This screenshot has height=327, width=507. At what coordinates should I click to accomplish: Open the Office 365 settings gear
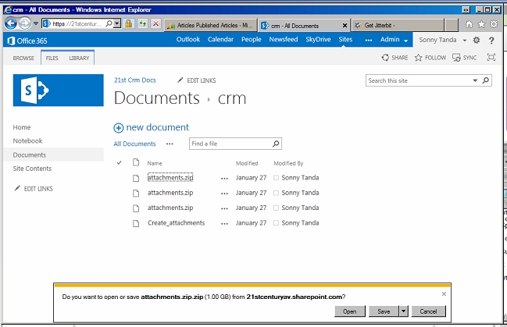coord(477,40)
